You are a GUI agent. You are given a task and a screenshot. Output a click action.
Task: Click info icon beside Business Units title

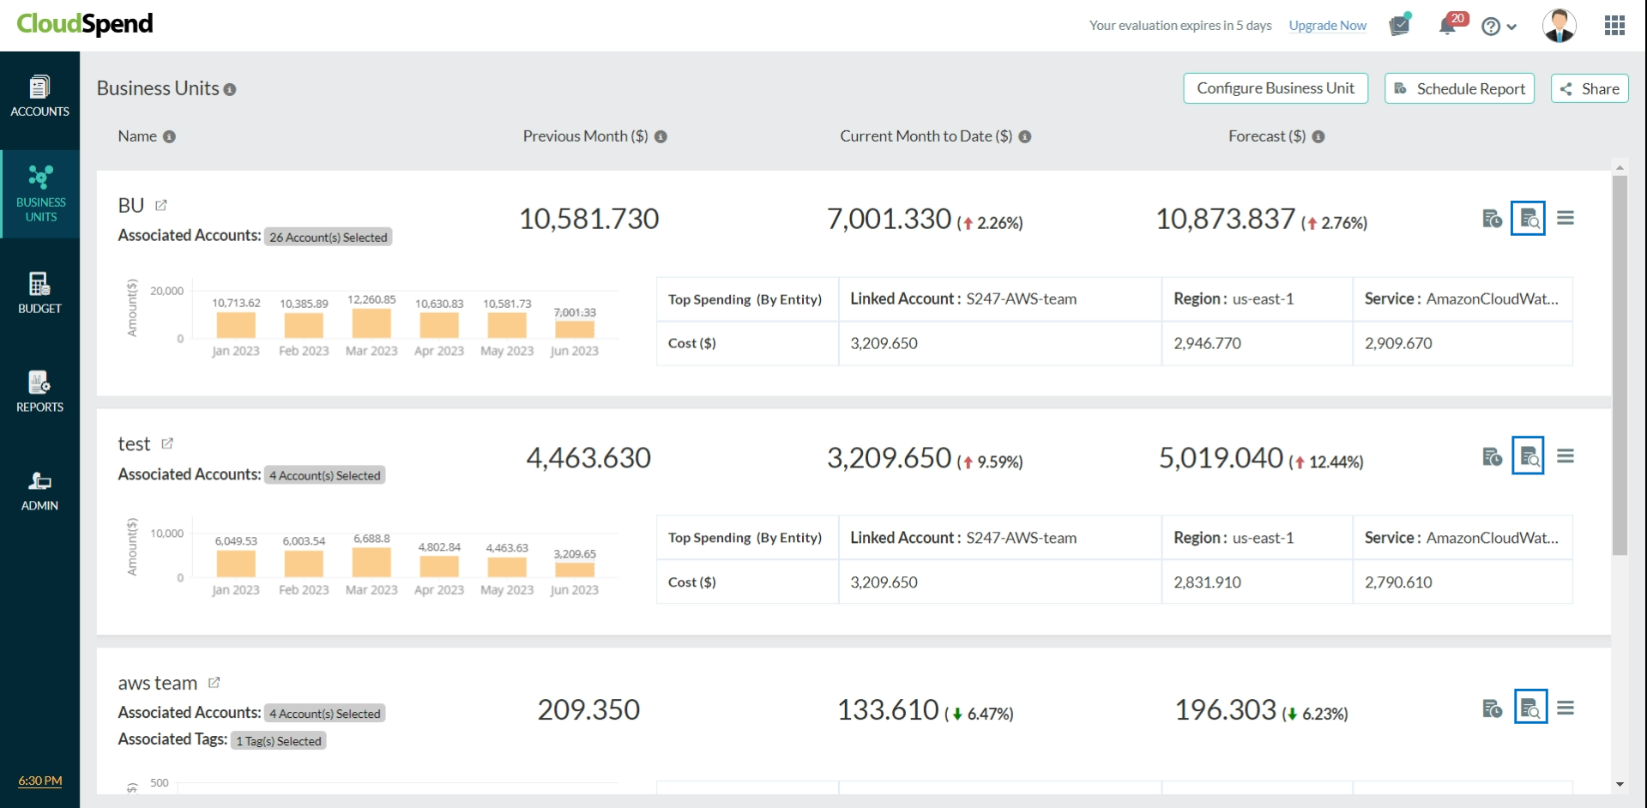coord(230,89)
